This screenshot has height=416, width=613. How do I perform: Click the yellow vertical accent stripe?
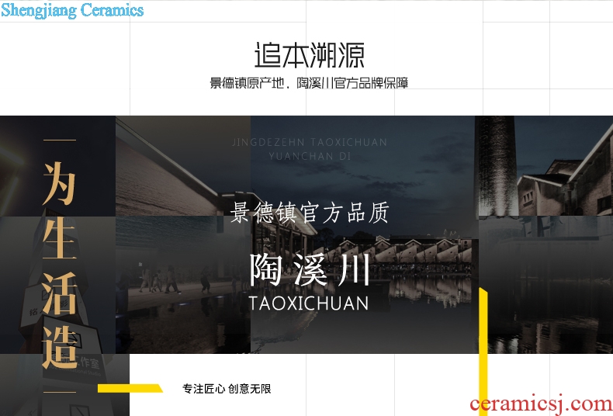pyautogui.click(x=483, y=352)
